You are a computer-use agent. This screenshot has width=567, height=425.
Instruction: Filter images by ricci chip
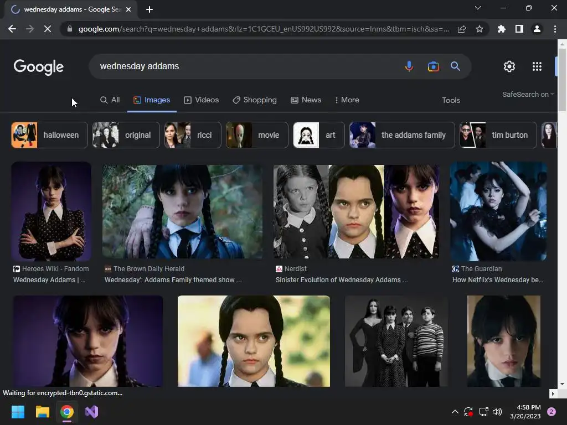coord(193,135)
